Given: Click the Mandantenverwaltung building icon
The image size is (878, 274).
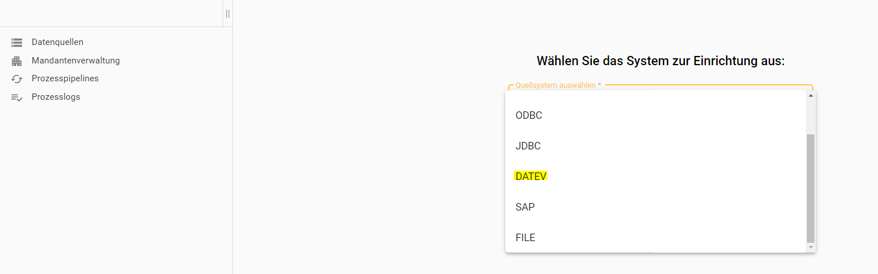Looking at the screenshot, I should 17,61.
